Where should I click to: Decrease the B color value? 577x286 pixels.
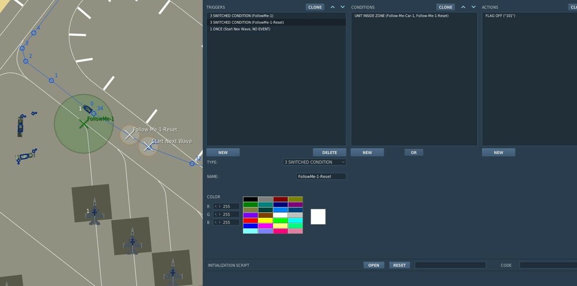tap(216, 223)
